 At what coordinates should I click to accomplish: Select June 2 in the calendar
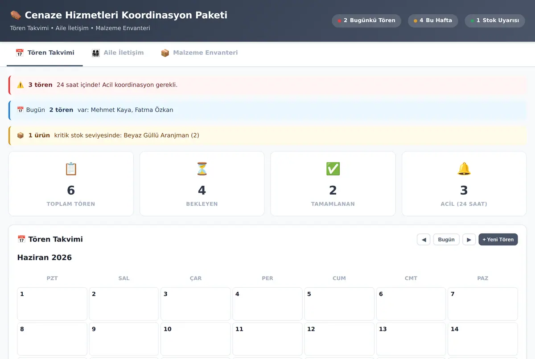click(124, 304)
